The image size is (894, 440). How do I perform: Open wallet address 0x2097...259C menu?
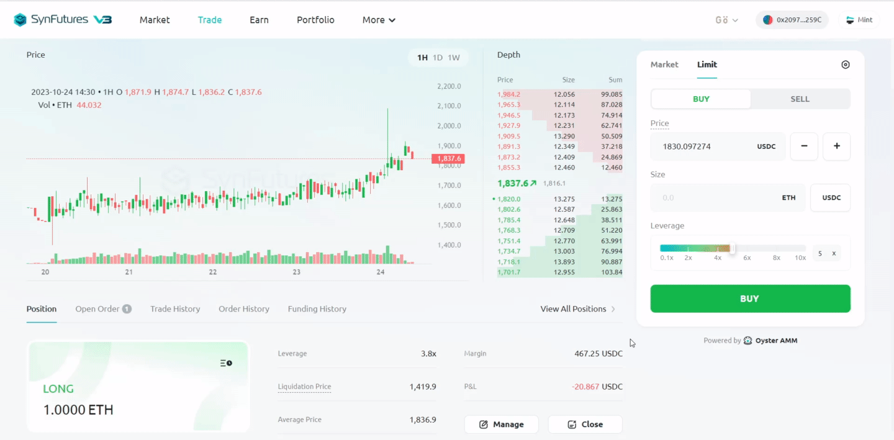pos(792,20)
